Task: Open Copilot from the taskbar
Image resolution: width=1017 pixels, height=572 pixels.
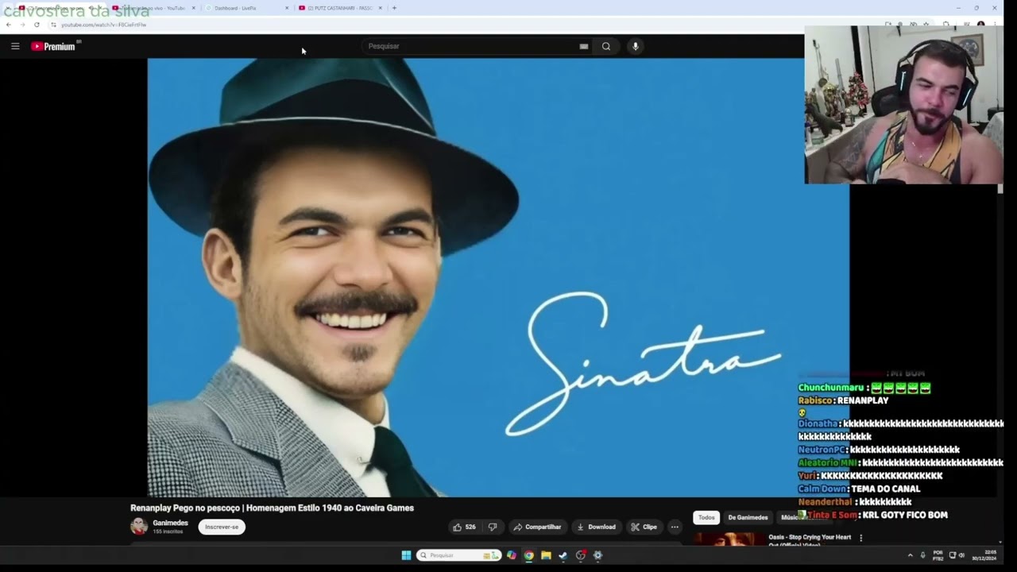Action: [511, 555]
